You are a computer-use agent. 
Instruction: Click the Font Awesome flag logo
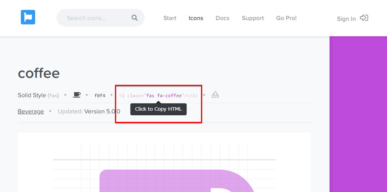pos(28,17)
